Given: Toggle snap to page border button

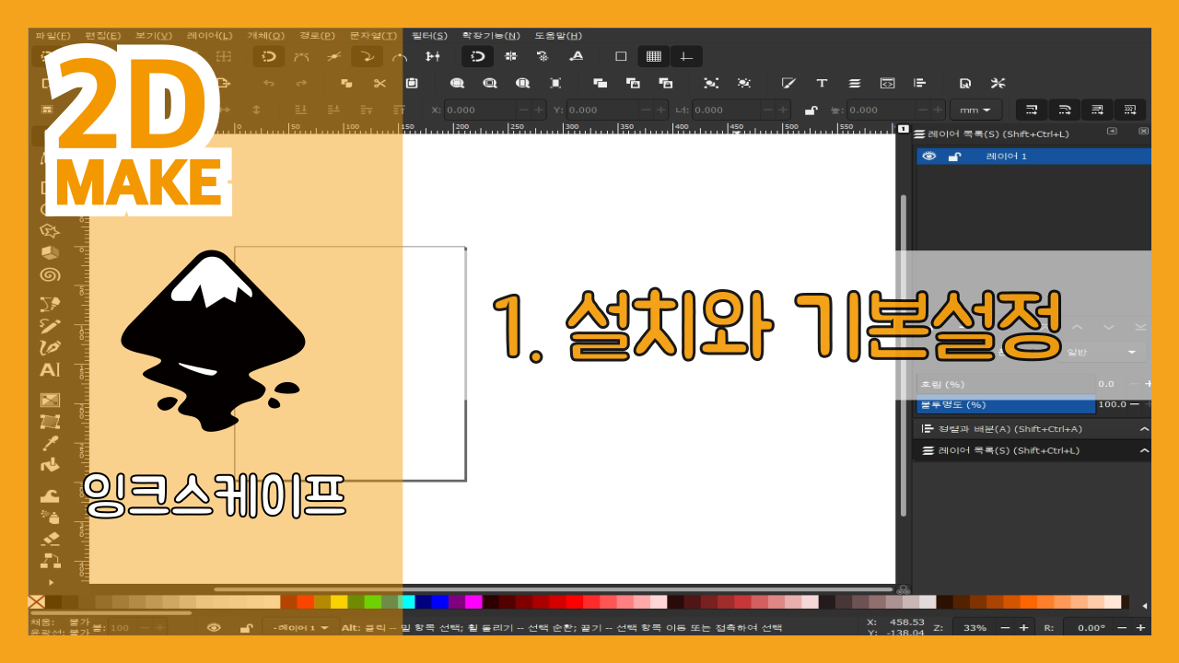Looking at the screenshot, I should pos(621,56).
